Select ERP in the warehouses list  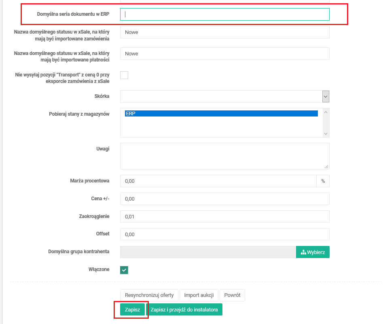(221, 114)
